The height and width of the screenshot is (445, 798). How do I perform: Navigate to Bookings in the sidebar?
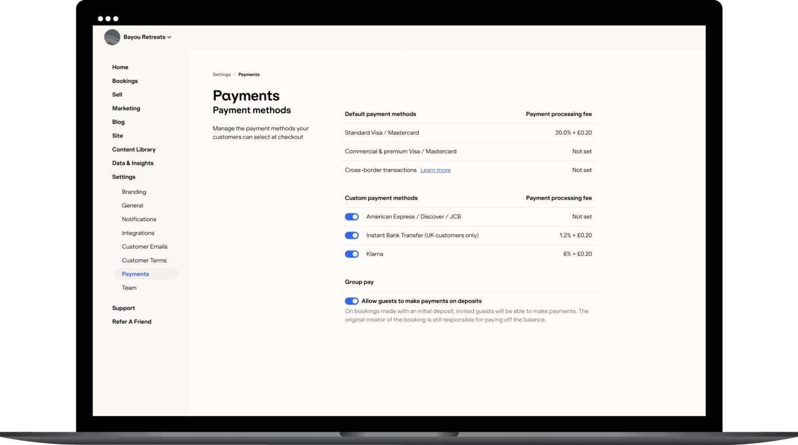tap(125, 81)
